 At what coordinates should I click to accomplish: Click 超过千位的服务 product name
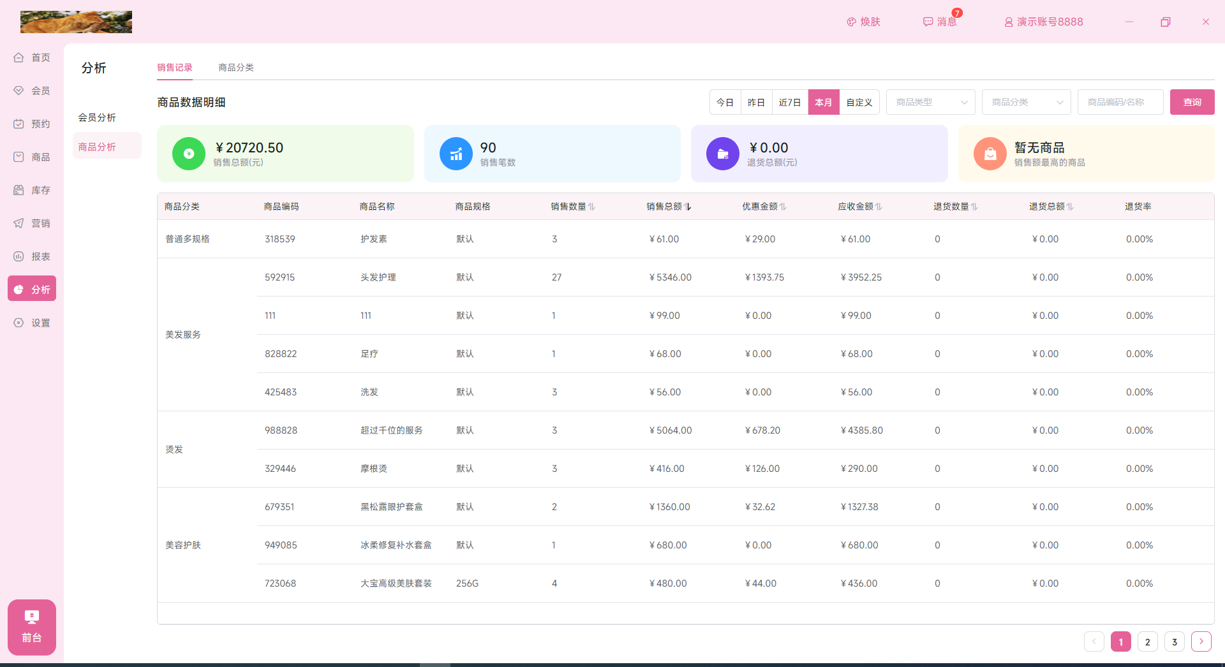coord(392,430)
